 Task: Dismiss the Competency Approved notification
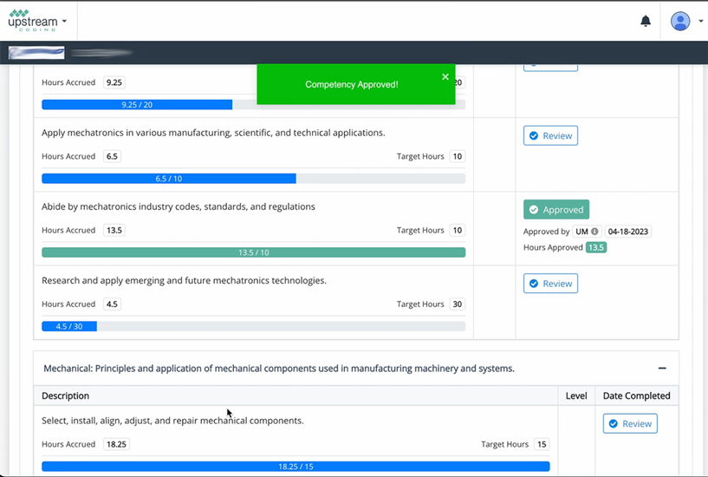(445, 77)
